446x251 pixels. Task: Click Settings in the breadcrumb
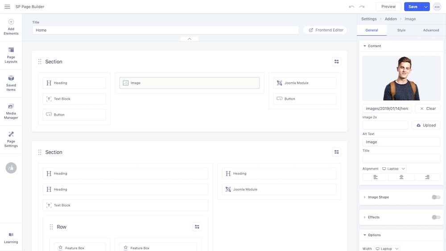tap(369, 19)
